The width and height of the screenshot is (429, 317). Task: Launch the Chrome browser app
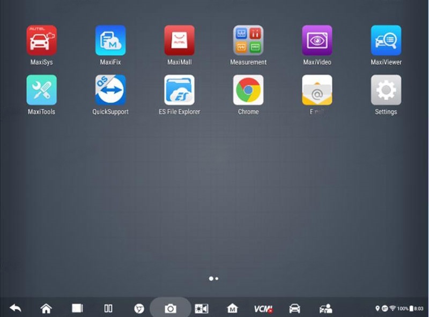(248, 90)
